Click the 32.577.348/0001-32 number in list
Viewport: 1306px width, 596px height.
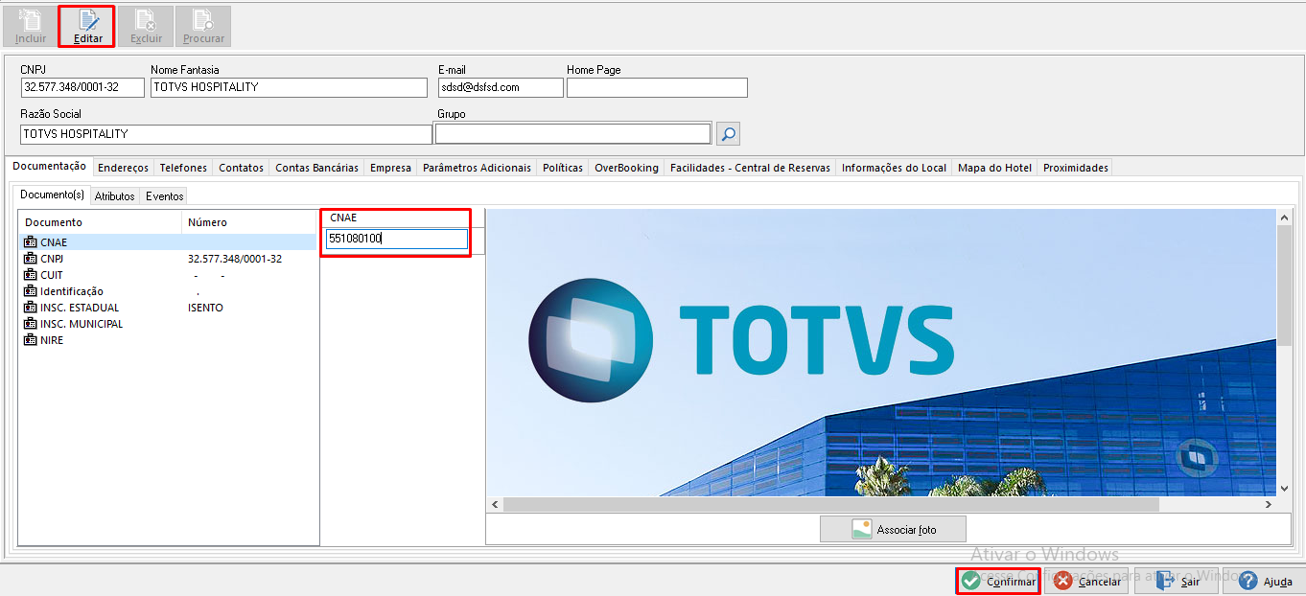tap(235, 259)
